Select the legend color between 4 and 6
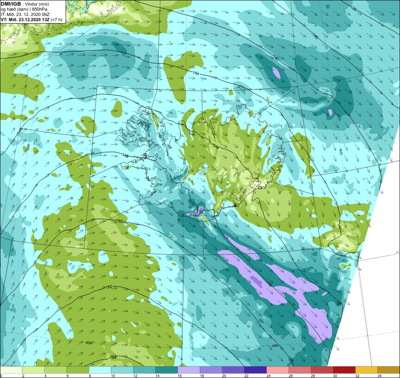The height and width of the screenshot is (378, 400). [56, 370]
